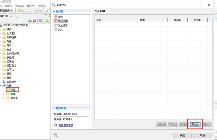Screen dimensions: 217x140
Task: Select the 操作员 folder
Action: [x=14, y=98]
